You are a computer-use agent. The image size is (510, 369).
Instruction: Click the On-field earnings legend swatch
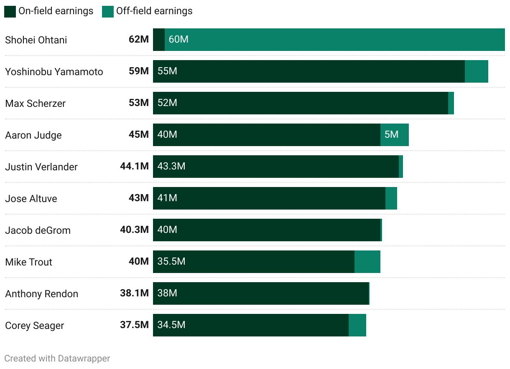pos(10,11)
